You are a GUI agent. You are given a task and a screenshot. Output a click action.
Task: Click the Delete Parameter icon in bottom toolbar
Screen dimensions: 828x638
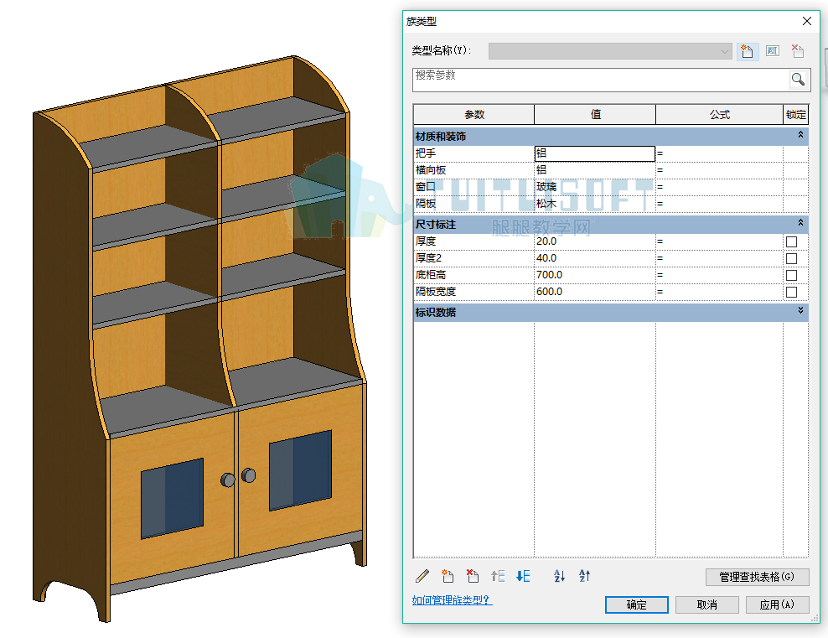tap(473, 576)
